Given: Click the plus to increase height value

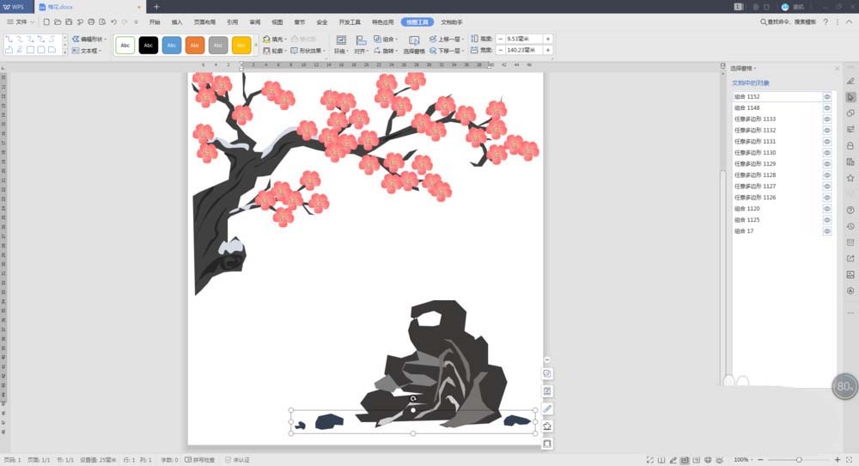Looking at the screenshot, I should tap(548, 39).
